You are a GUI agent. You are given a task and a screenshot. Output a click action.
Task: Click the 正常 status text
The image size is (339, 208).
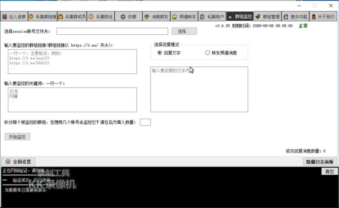point(303,26)
